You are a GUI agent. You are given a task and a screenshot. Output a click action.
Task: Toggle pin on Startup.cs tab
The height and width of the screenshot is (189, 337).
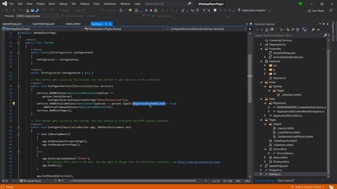106,24
